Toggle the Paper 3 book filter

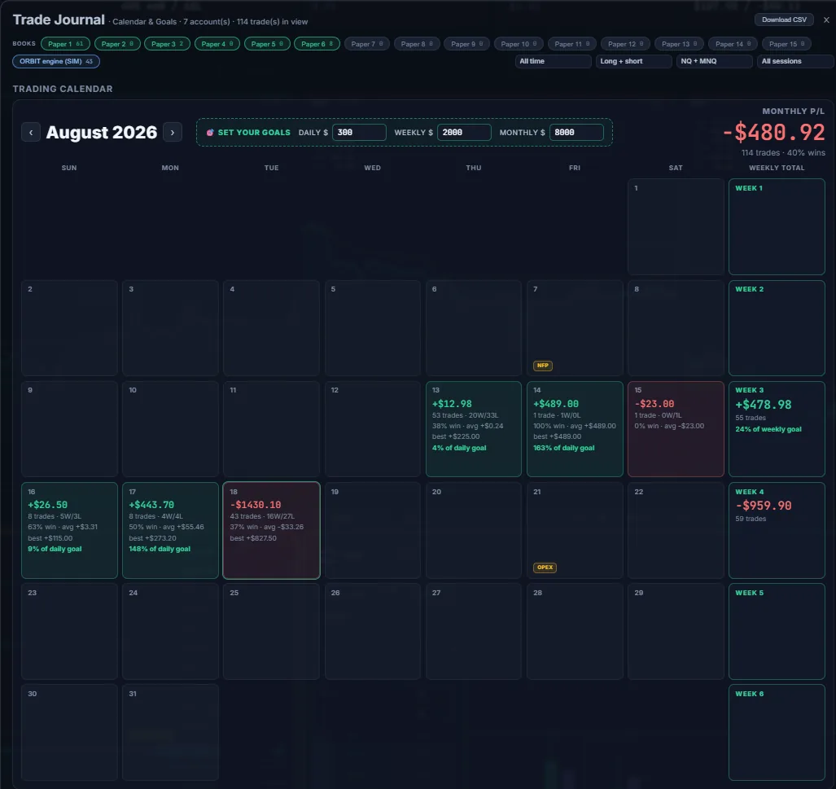tap(167, 44)
